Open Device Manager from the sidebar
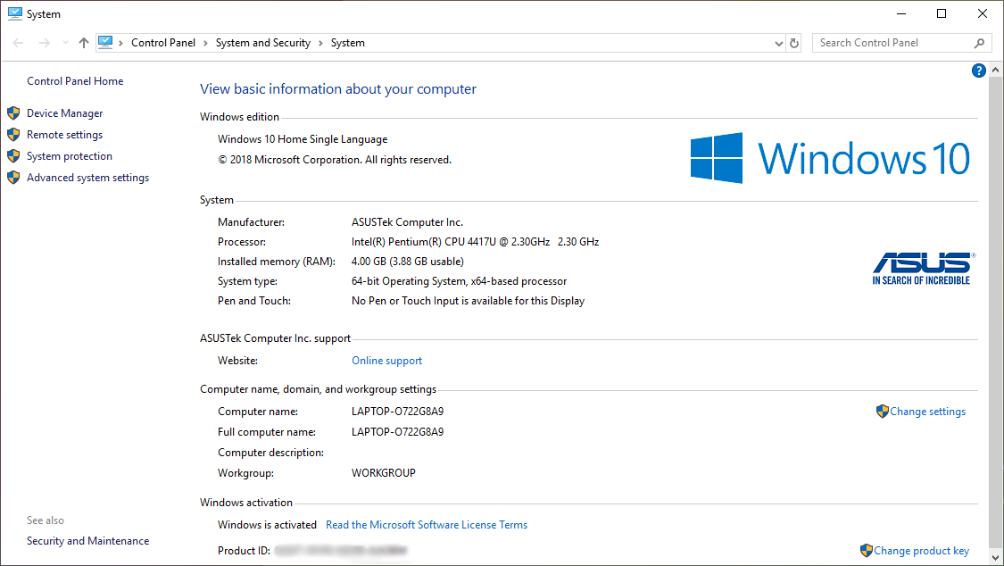The height and width of the screenshot is (566, 1004). 64,113
